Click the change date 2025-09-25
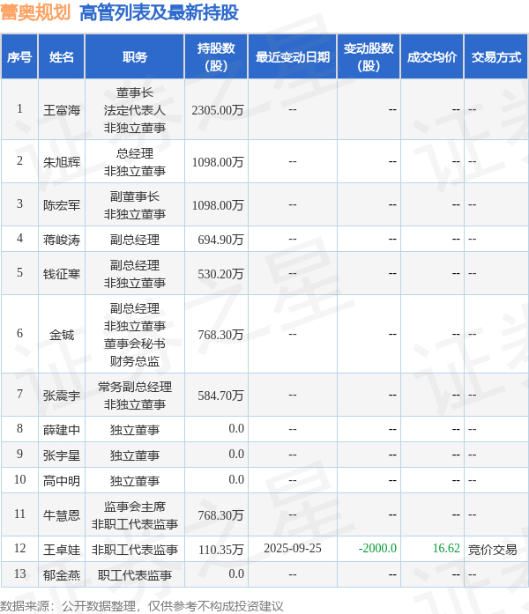The width and height of the screenshot is (529, 614). point(293,548)
